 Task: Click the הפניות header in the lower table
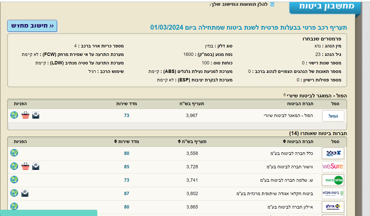pos(20,142)
